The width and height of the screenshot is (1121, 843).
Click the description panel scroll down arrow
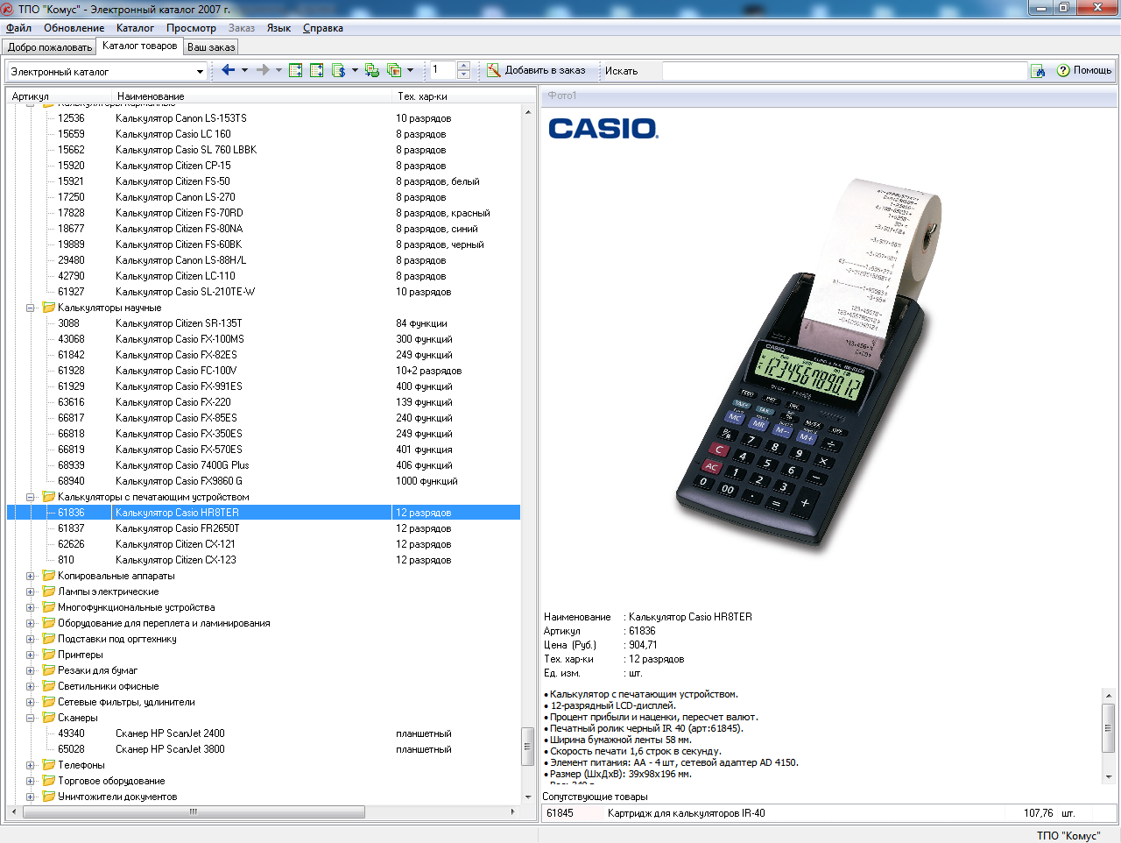[1109, 777]
